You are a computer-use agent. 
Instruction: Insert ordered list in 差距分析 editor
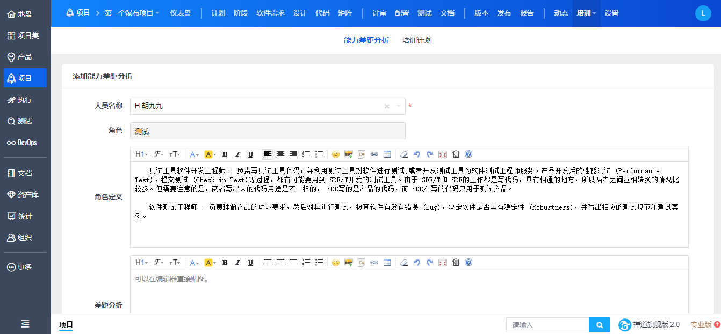click(306, 263)
